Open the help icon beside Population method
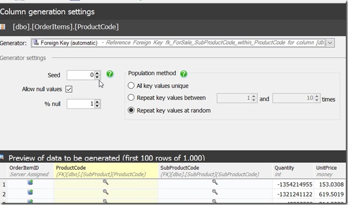348x205 pixels. coord(183,73)
